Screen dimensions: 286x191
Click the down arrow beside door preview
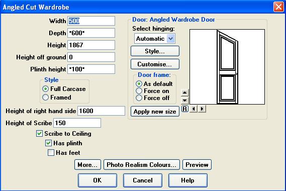click(184, 101)
